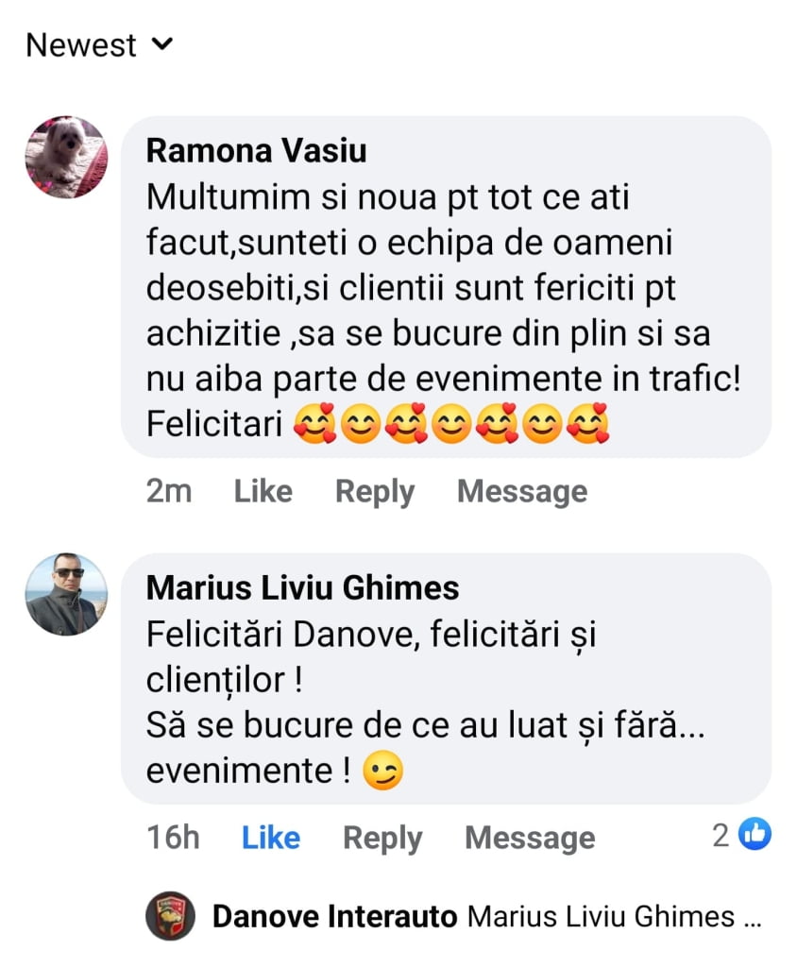Screen dimensions: 797x967
Task: Tap the 2m timestamp on Ramona's comment
Action: click(x=169, y=491)
